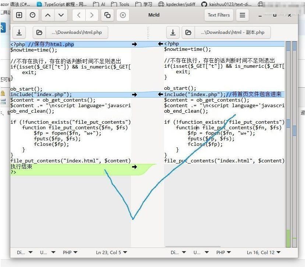Viewport: 305px width, 267px height.
Task: Open the encoding dropdown in the left status bar
Action: [47, 252]
